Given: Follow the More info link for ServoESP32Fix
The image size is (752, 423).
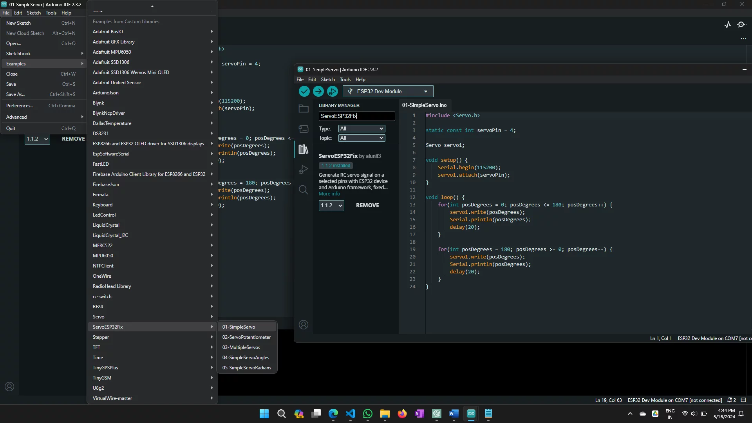Looking at the screenshot, I should (x=329, y=194).
